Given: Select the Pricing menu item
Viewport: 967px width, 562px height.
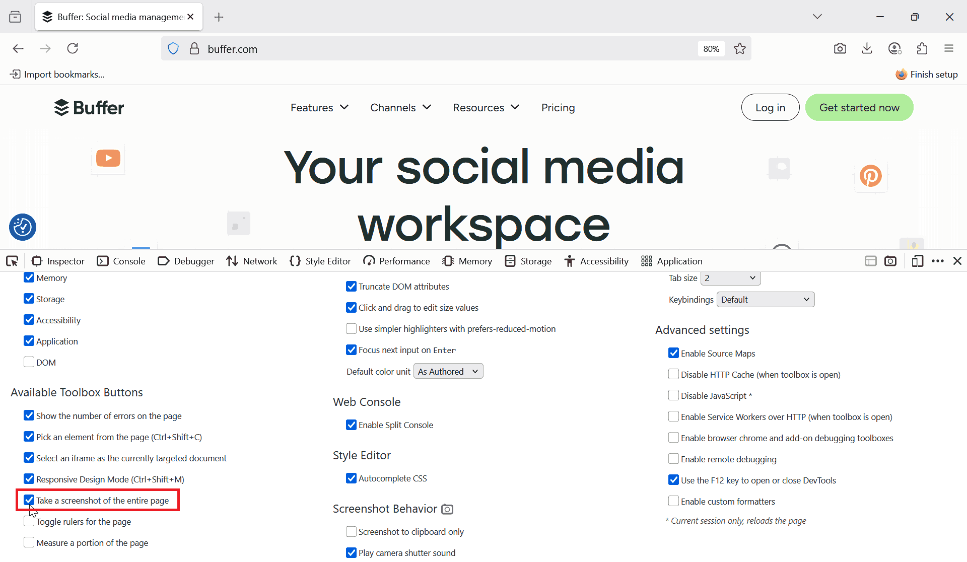Looking at the screenshot, I should pyautogui.click(x=558, y=107).
